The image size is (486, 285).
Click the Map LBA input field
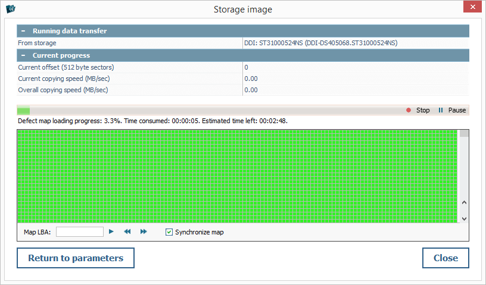[80, 231]
